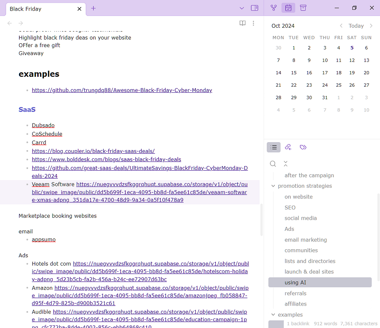Jump to 'email marketing' outline heading
The height and width of the screenshot is (328, 380).
(x=306, y=240)
